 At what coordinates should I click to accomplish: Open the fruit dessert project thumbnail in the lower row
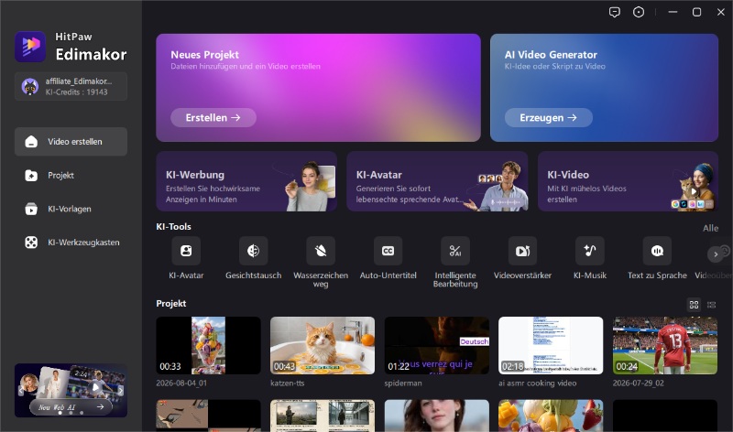click(x=551, y=416)
